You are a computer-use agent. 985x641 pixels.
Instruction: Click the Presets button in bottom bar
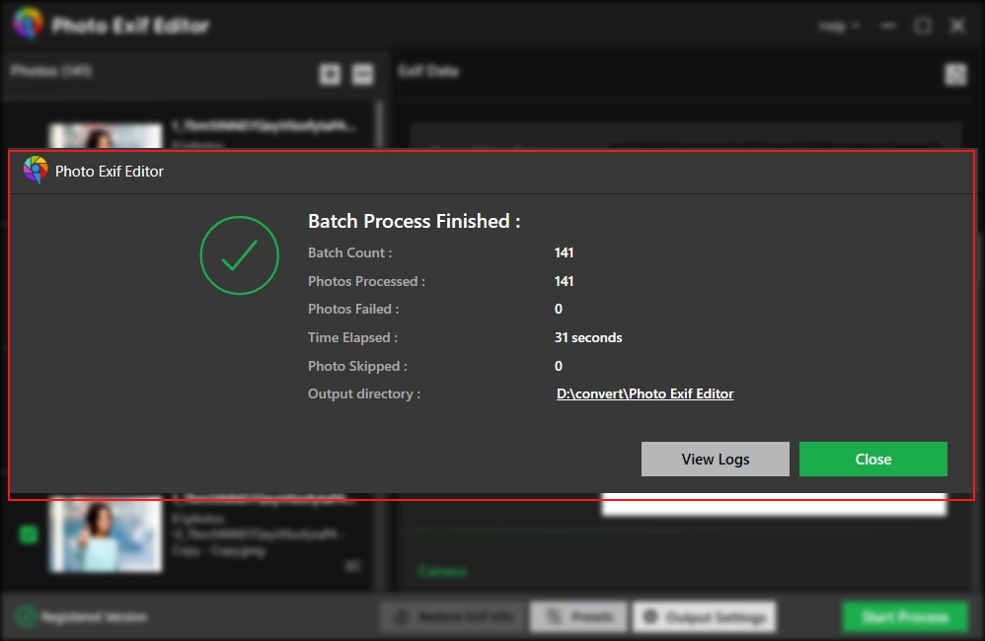pyautogui.click(x=579, y=617)
